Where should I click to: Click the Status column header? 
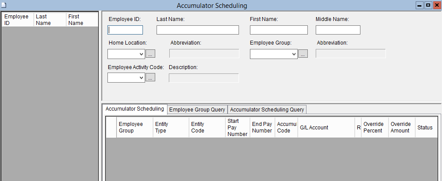(425, 128)
